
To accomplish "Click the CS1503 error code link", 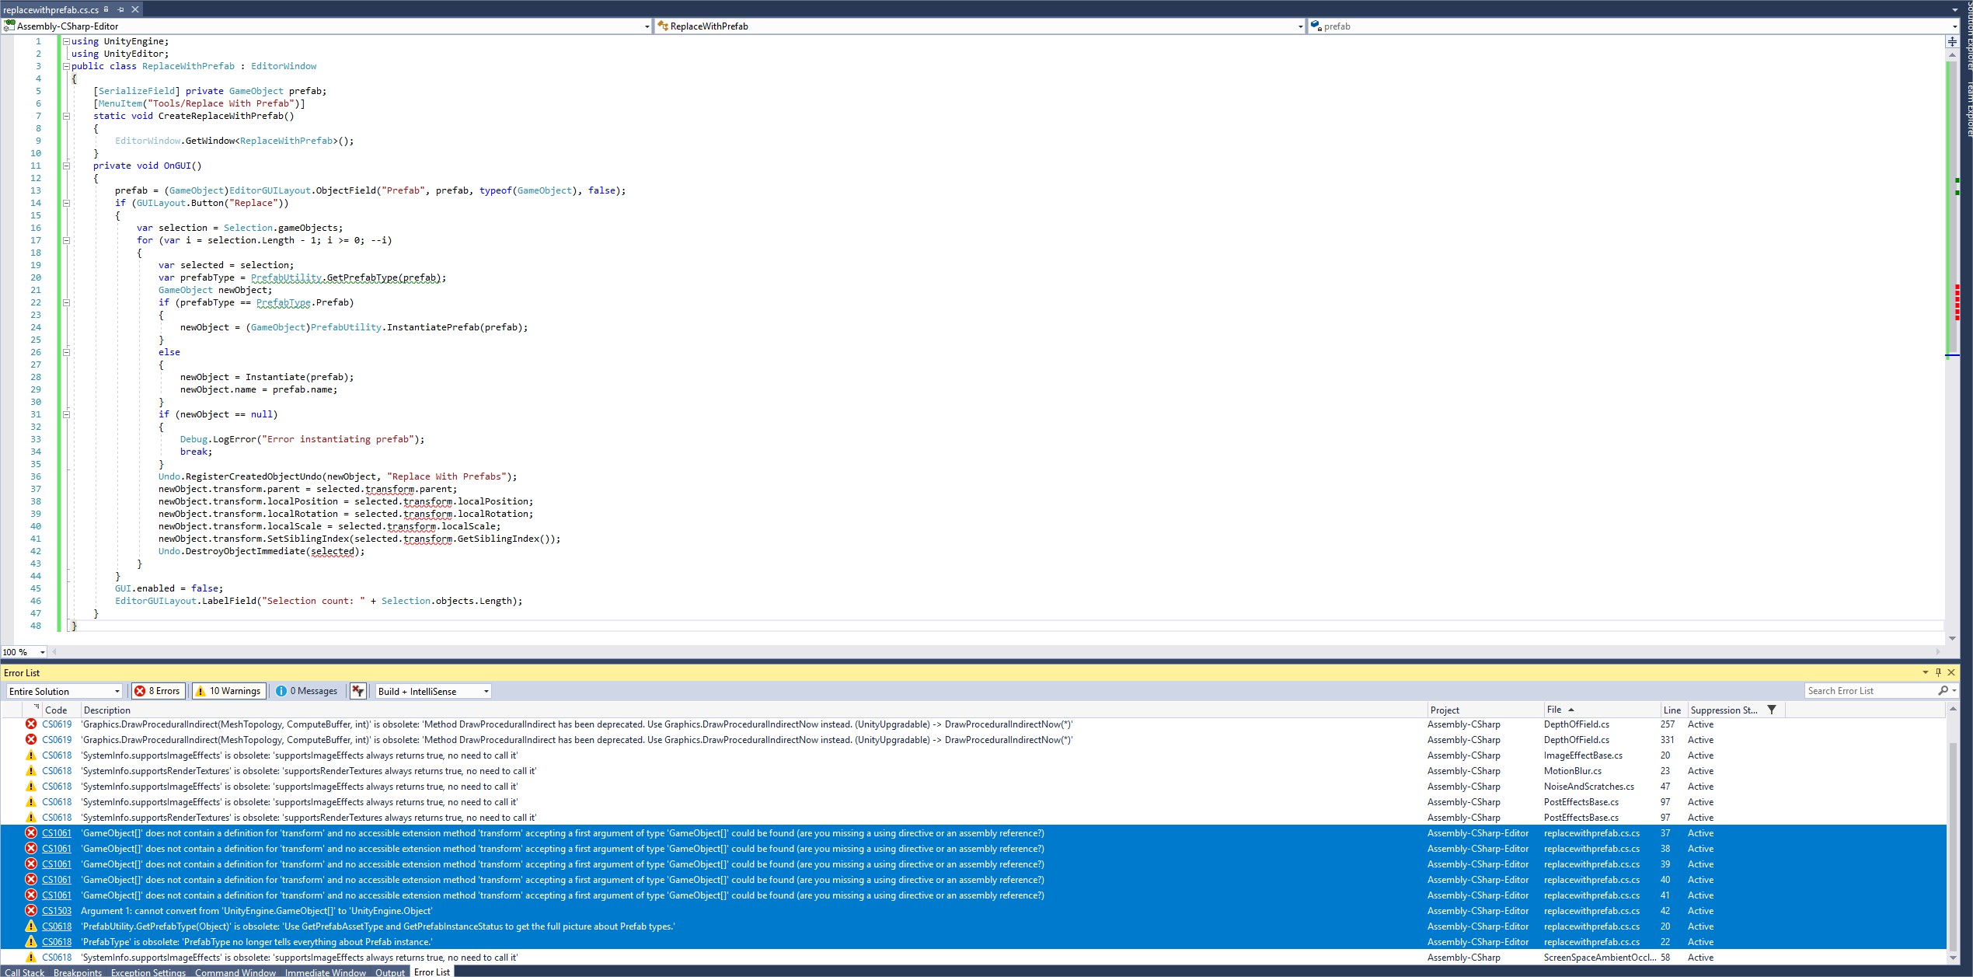I will 56,911.
